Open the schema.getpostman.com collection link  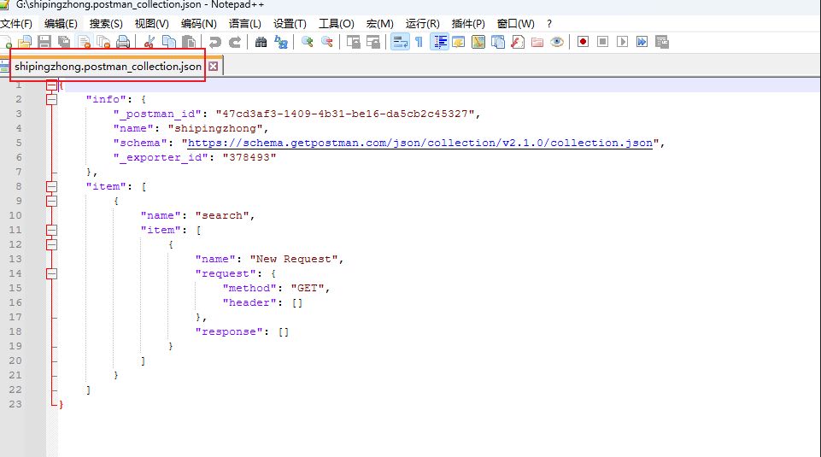pyautogui.click(x=419, y=143)
